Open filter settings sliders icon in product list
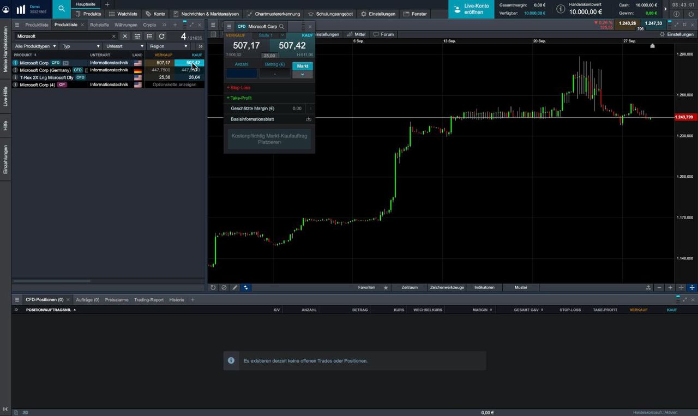 (137, 36)
